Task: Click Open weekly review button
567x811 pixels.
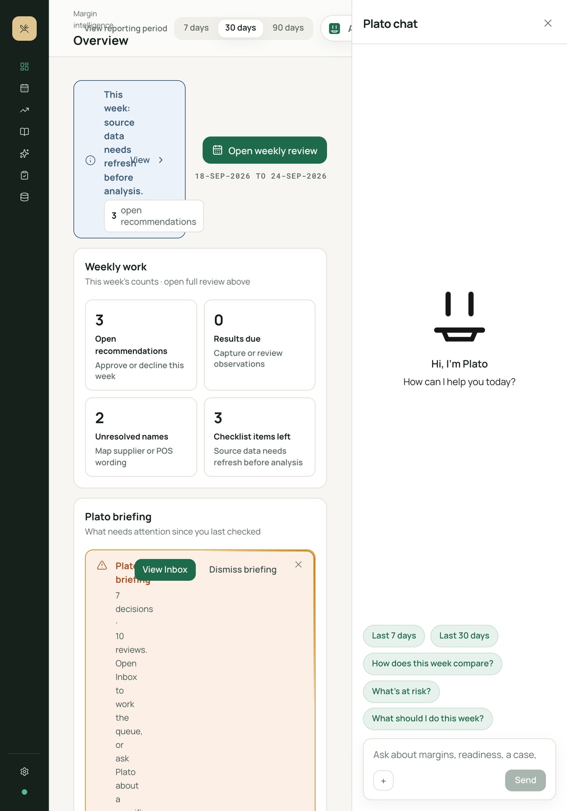Action: [265, 151]
